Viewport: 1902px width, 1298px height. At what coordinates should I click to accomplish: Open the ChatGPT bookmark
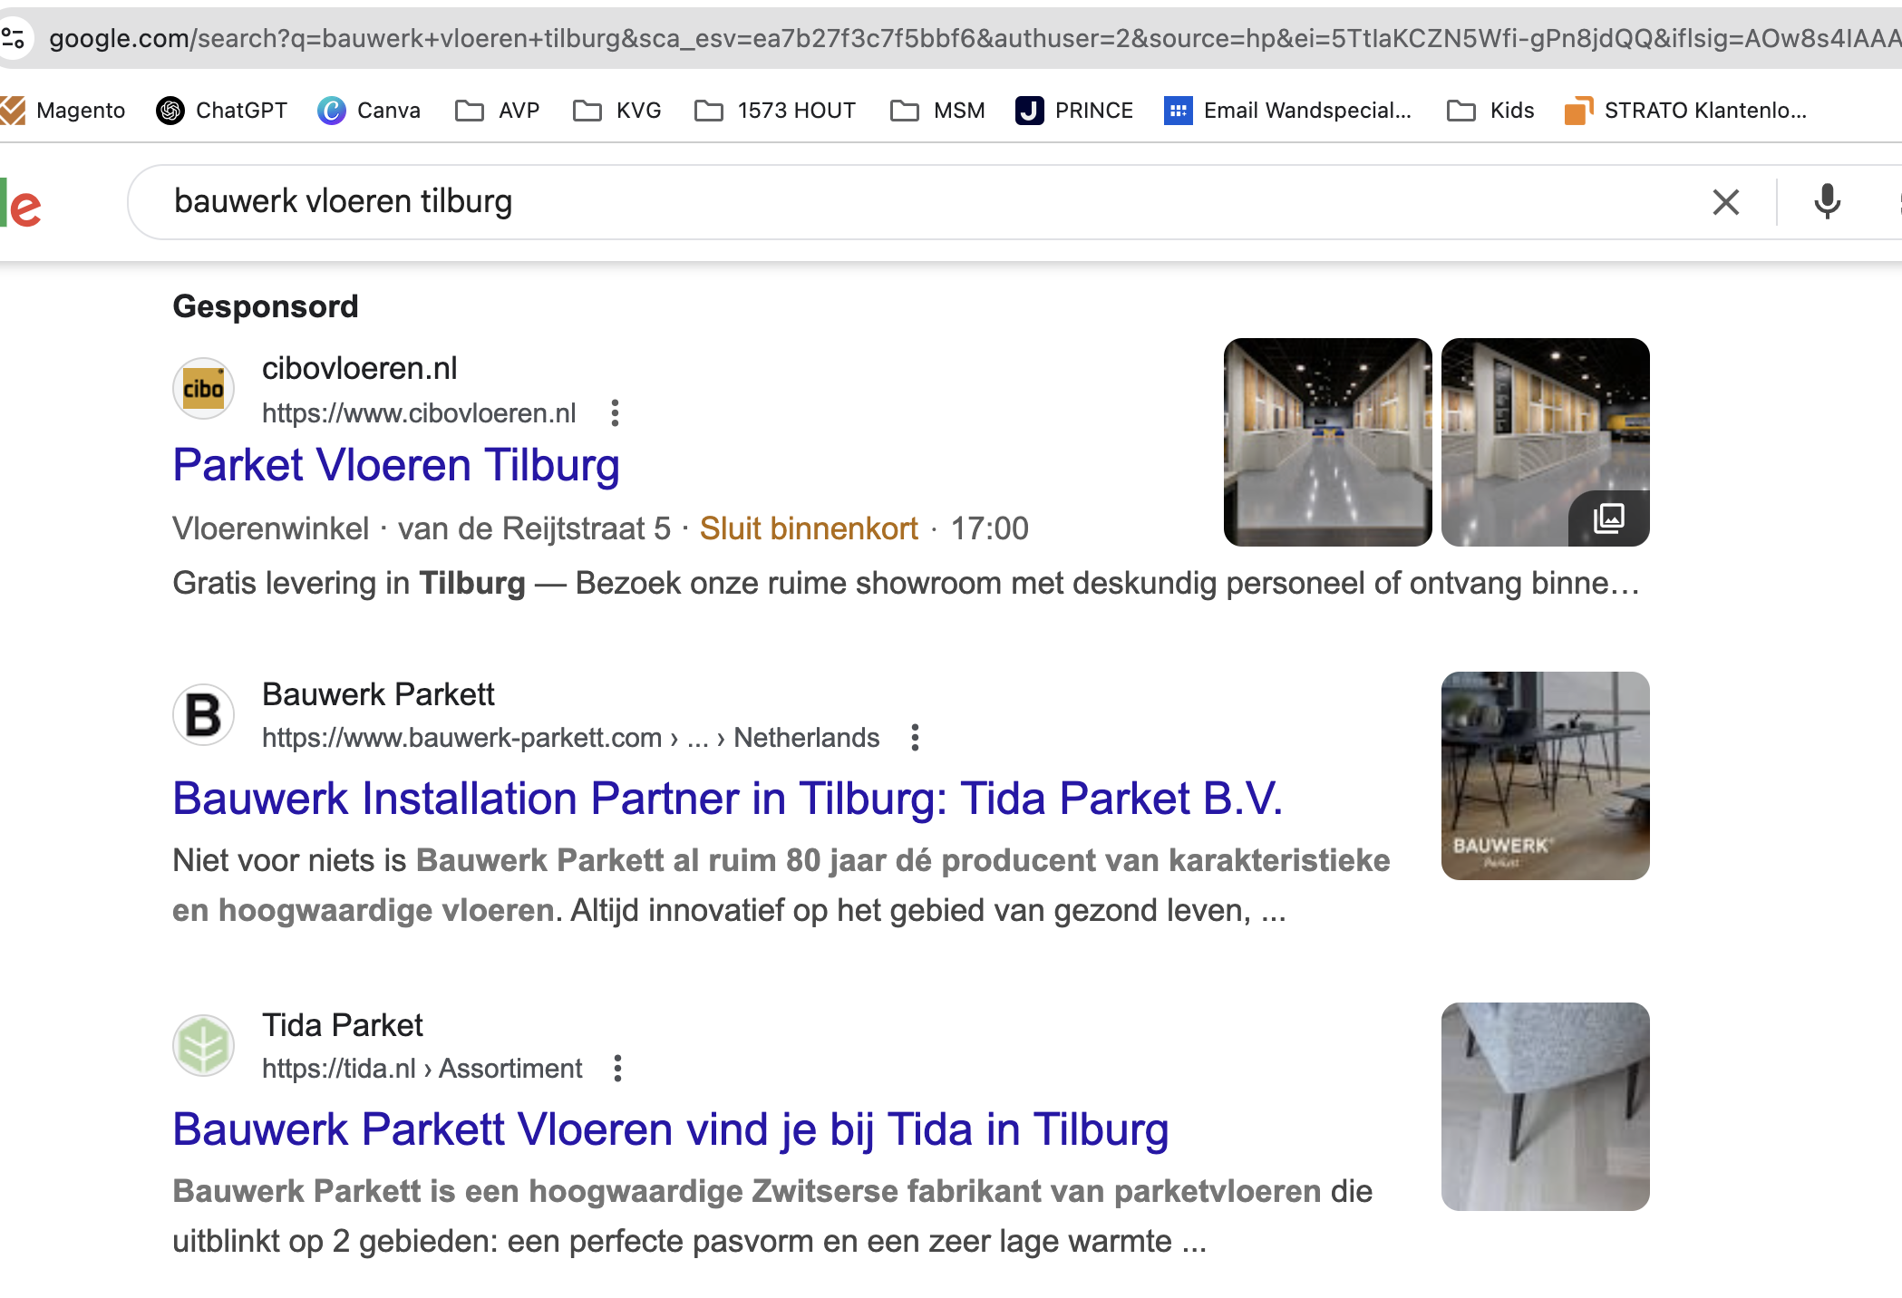222,111
